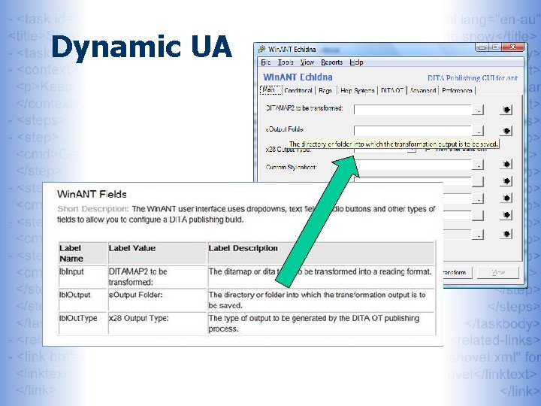Click the Transform button
The image size is (541, 406).
point(458,272)
